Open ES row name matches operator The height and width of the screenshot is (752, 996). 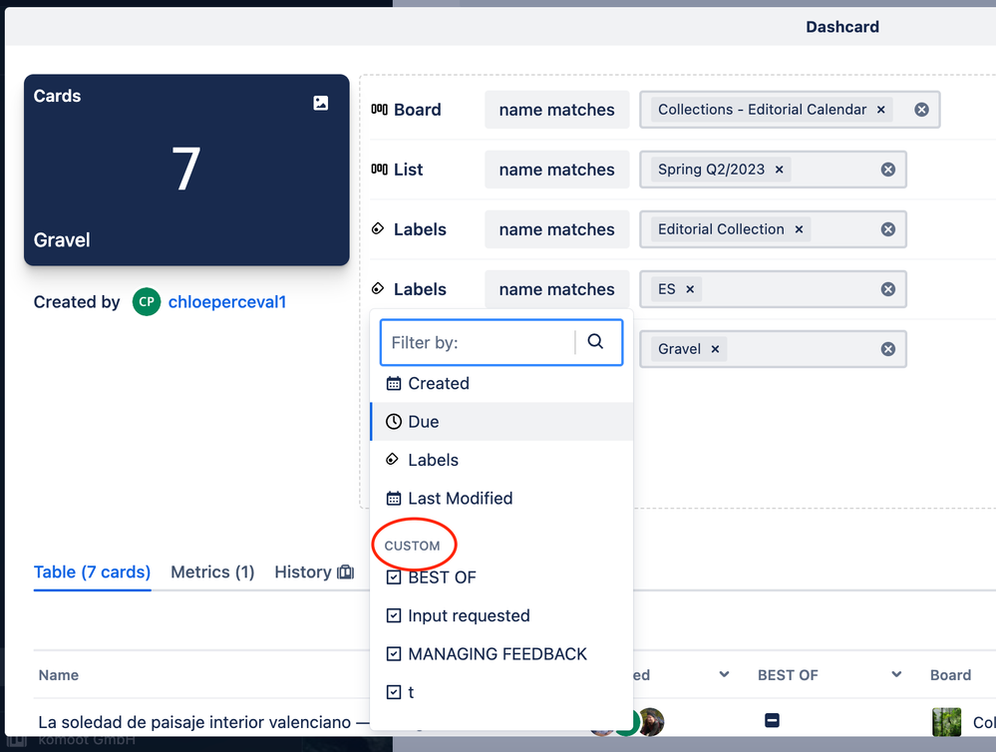[556, 289]
